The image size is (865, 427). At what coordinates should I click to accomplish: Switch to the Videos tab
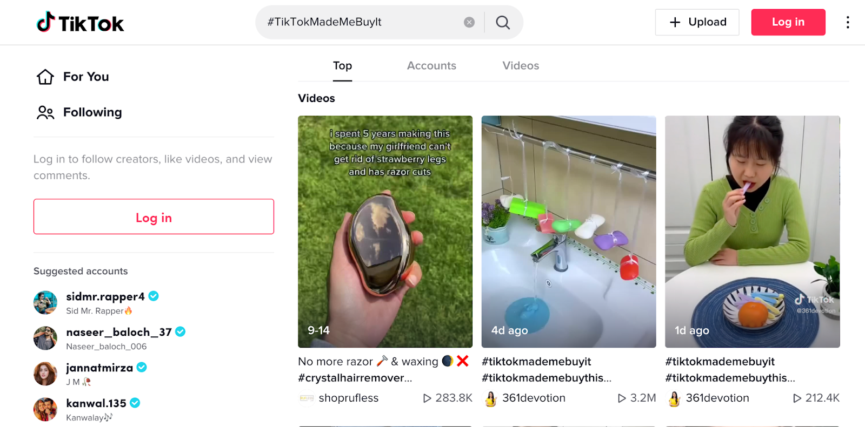pos(521,66)
